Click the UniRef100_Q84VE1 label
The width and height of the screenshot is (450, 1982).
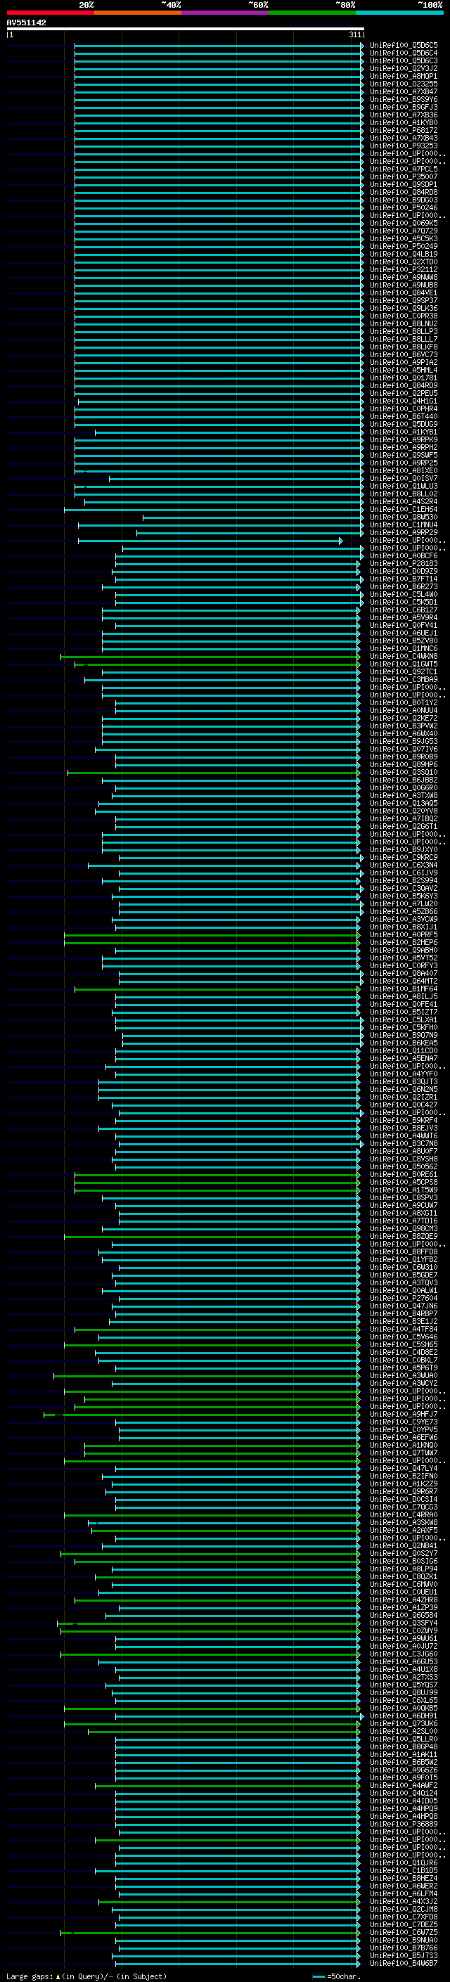(x=403, y=293)
